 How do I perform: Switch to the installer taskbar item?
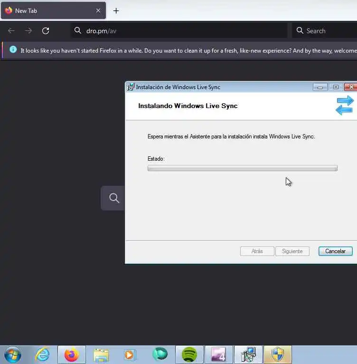point(248,355)
